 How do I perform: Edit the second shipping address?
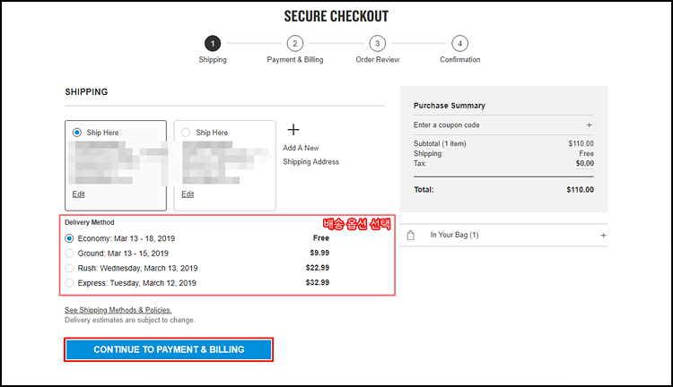pos(188,194)
